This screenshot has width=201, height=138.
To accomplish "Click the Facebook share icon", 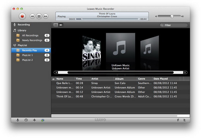I will (178, 120).
